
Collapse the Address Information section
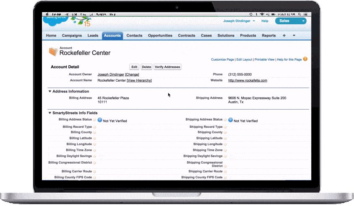[49, 91]
